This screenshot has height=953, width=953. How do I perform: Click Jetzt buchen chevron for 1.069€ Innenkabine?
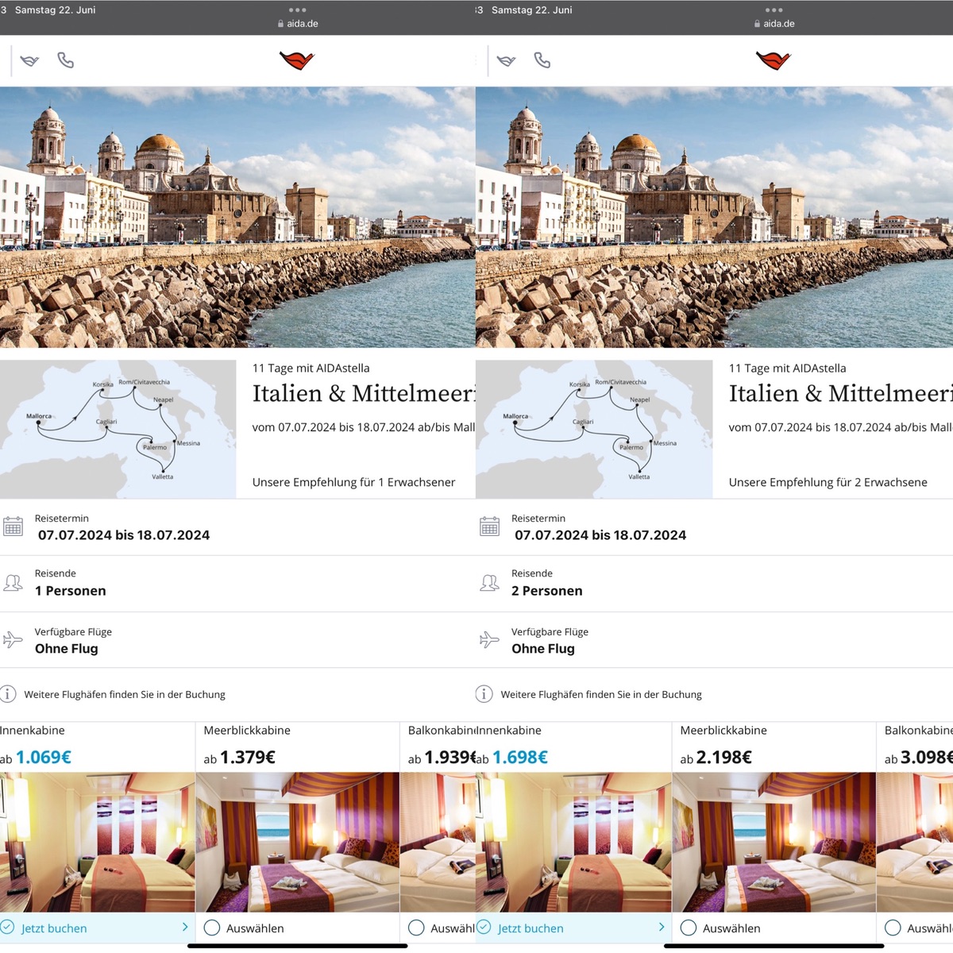(185, 927)
